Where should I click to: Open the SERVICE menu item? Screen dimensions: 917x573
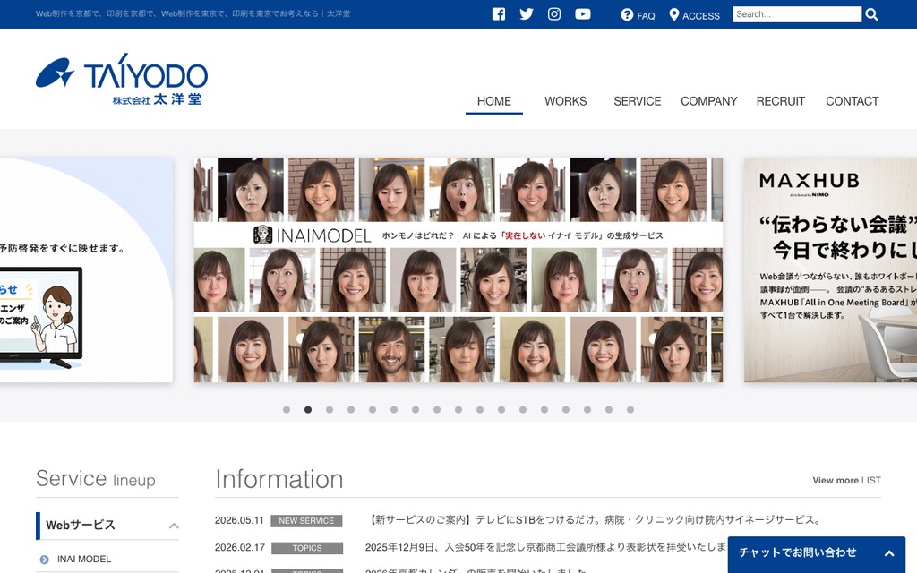[638, 101]
